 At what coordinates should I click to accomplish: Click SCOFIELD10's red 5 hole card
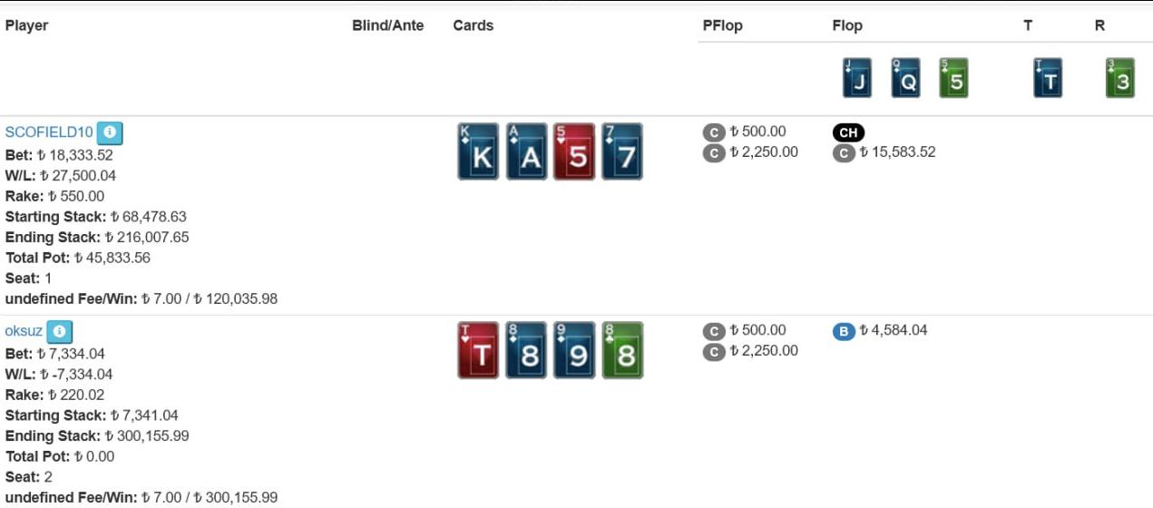(x=575, y=152)
